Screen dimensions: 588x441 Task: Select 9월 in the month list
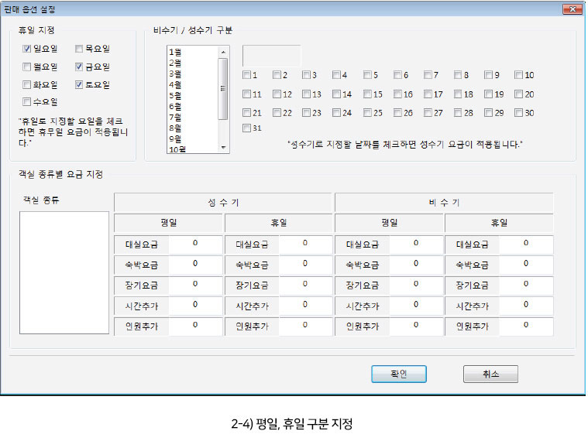click(x=192, y=139)
